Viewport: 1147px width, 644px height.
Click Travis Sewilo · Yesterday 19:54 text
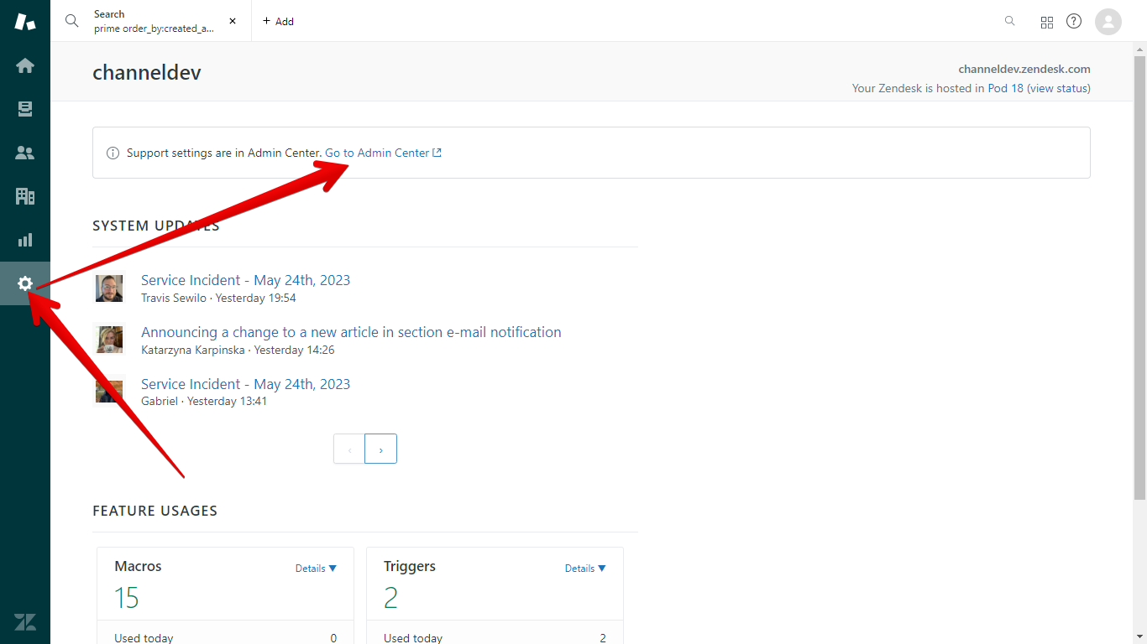click(218, 298)
